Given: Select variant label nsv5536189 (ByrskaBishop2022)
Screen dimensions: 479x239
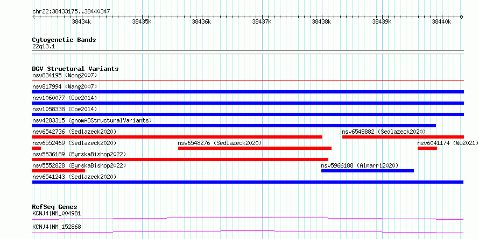Looking at the screenshot, I should [x=79, y=154].
